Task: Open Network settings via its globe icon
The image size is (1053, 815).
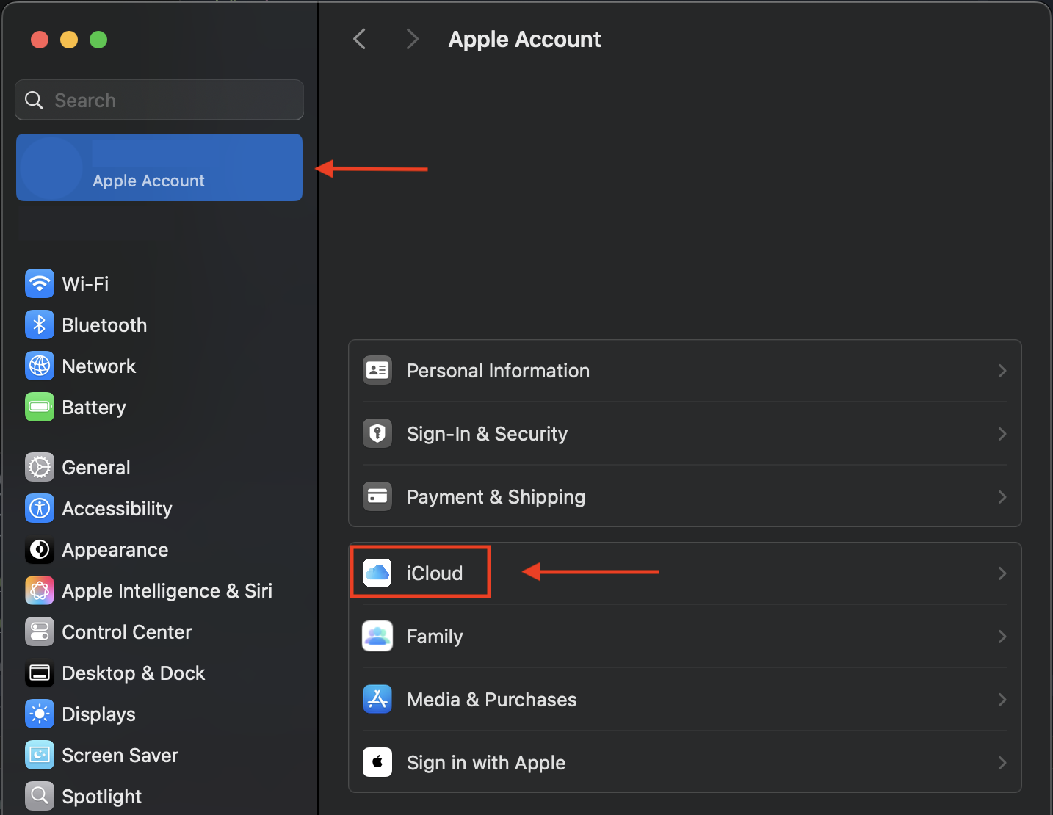Action: 39,366
